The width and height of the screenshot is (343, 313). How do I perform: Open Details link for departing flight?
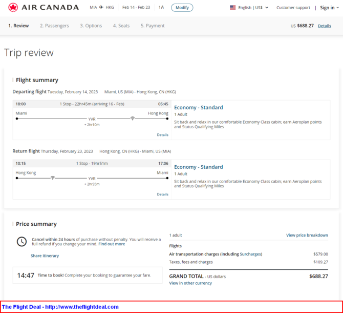[162, 135]
